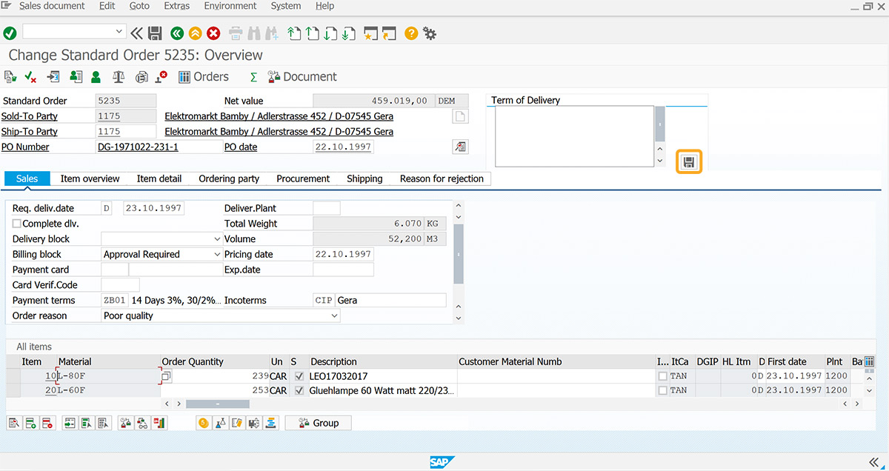Tick the checkbox before ItCa in item 10 row
Screen dimensions: 889x471
pos(662,376)
